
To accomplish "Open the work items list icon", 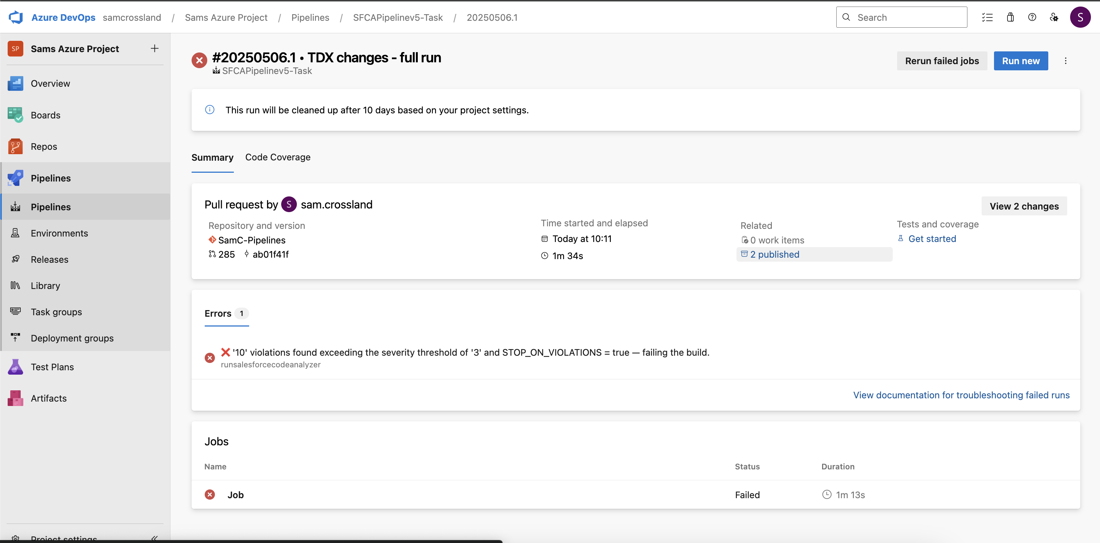I will click(x=987, y=17).
